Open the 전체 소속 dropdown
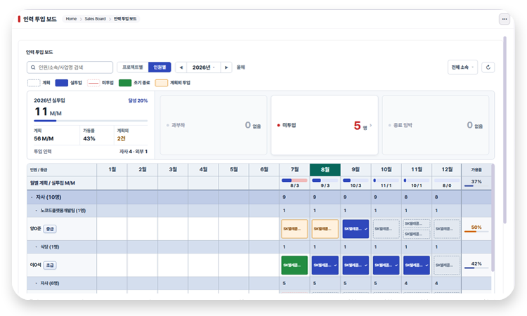Image resolution: width=527 pixels, height=316 pixels. (462, 67)
